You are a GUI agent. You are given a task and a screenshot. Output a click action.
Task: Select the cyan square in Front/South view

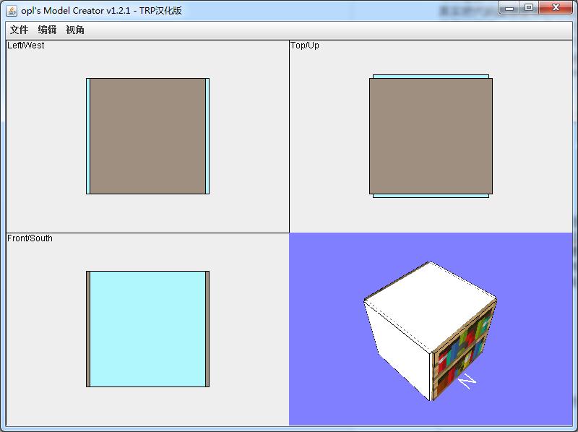[147, 329]
